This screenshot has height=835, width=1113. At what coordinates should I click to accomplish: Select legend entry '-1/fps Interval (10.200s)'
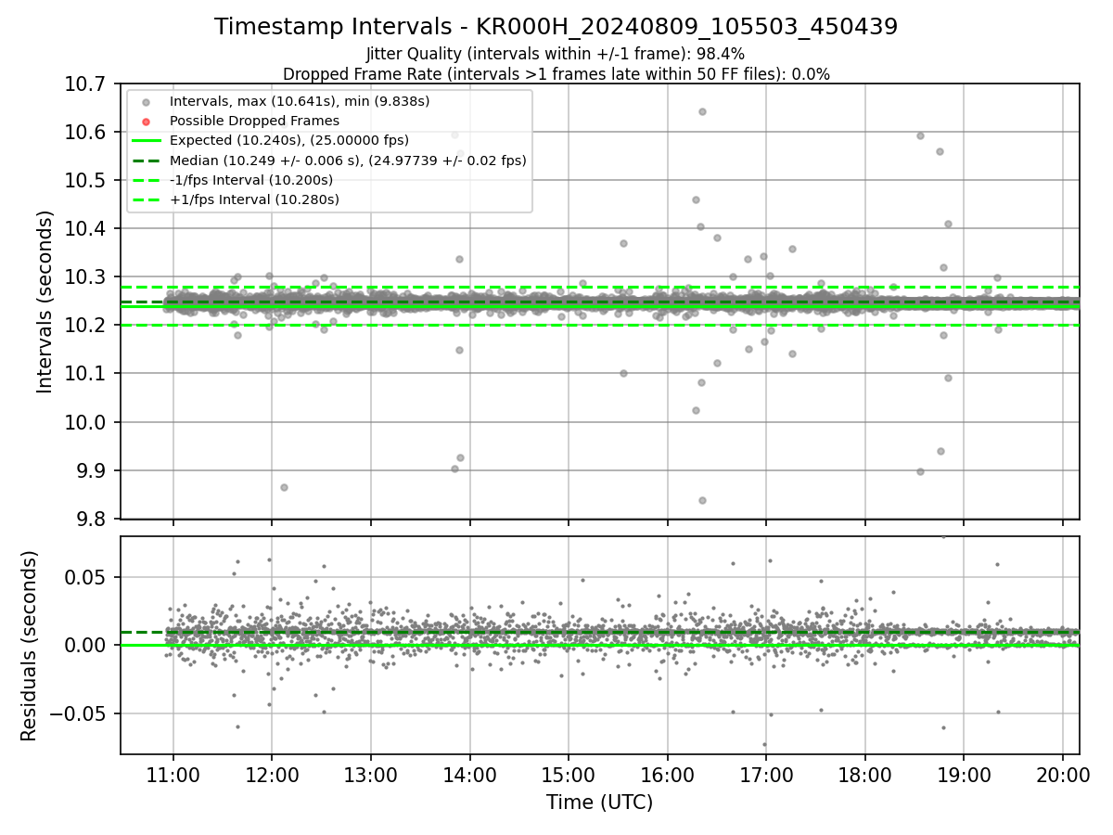[254, 180]
